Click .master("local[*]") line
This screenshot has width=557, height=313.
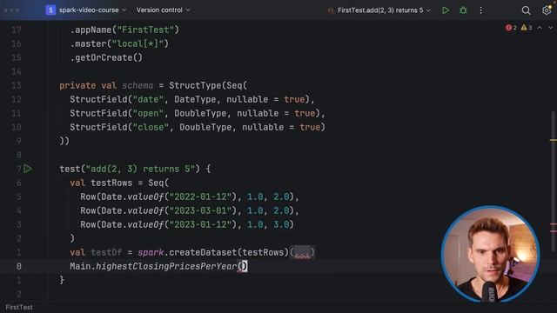point(119,43)
